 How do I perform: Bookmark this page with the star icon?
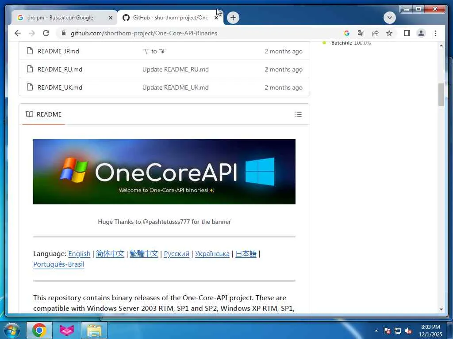coord(389,33)
